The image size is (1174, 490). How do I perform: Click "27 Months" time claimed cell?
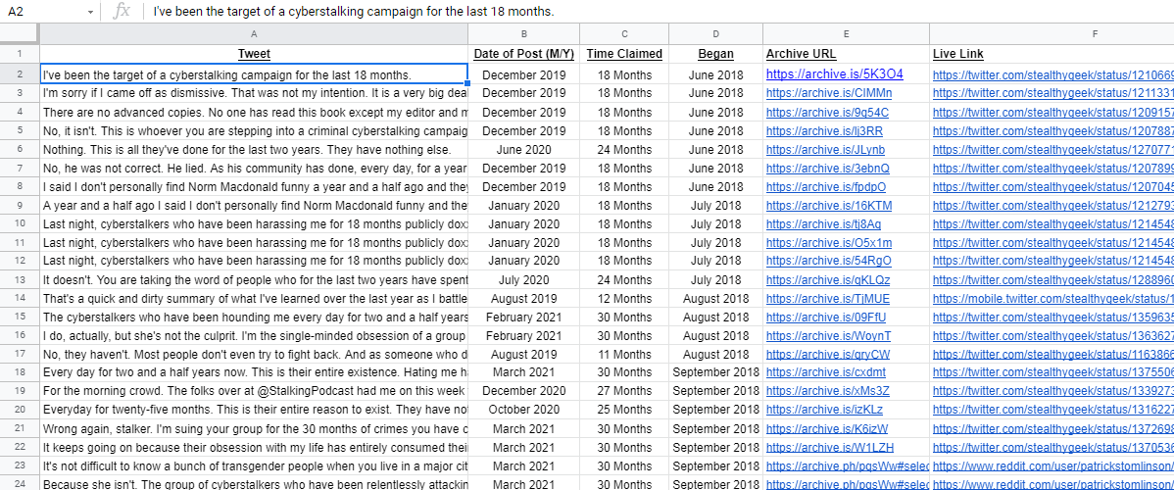click(624, 391)
